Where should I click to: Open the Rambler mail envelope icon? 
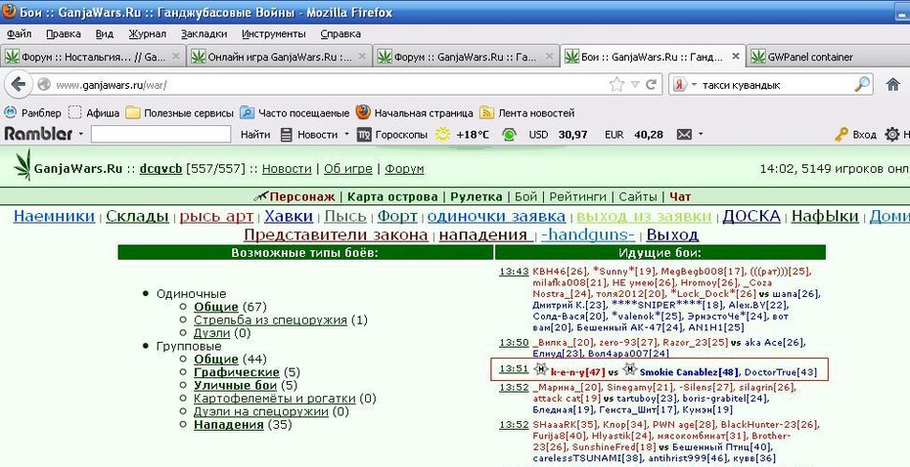click(685, 135)
